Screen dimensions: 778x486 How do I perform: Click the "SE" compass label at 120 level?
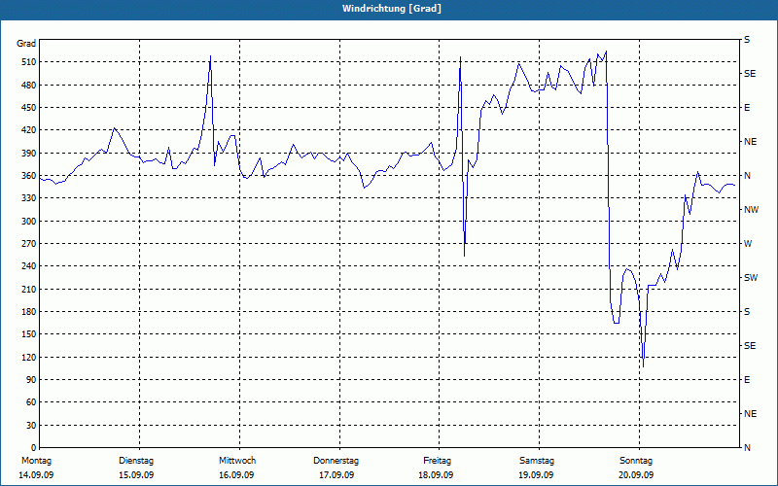click(750, 346)
